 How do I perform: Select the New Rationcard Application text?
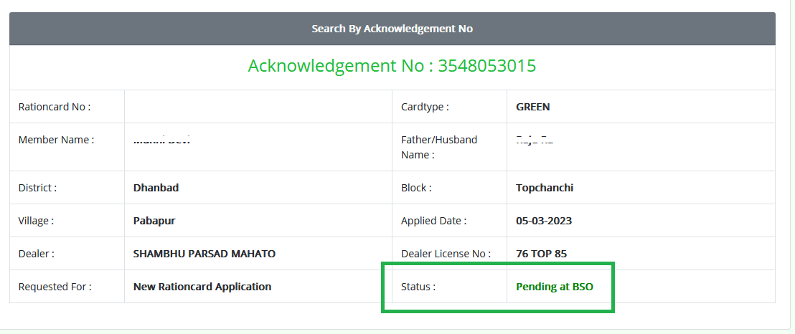(202, 287)
